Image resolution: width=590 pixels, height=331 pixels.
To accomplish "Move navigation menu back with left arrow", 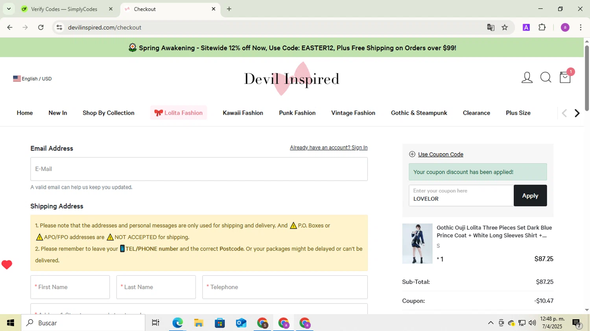I will coord(564,113).
